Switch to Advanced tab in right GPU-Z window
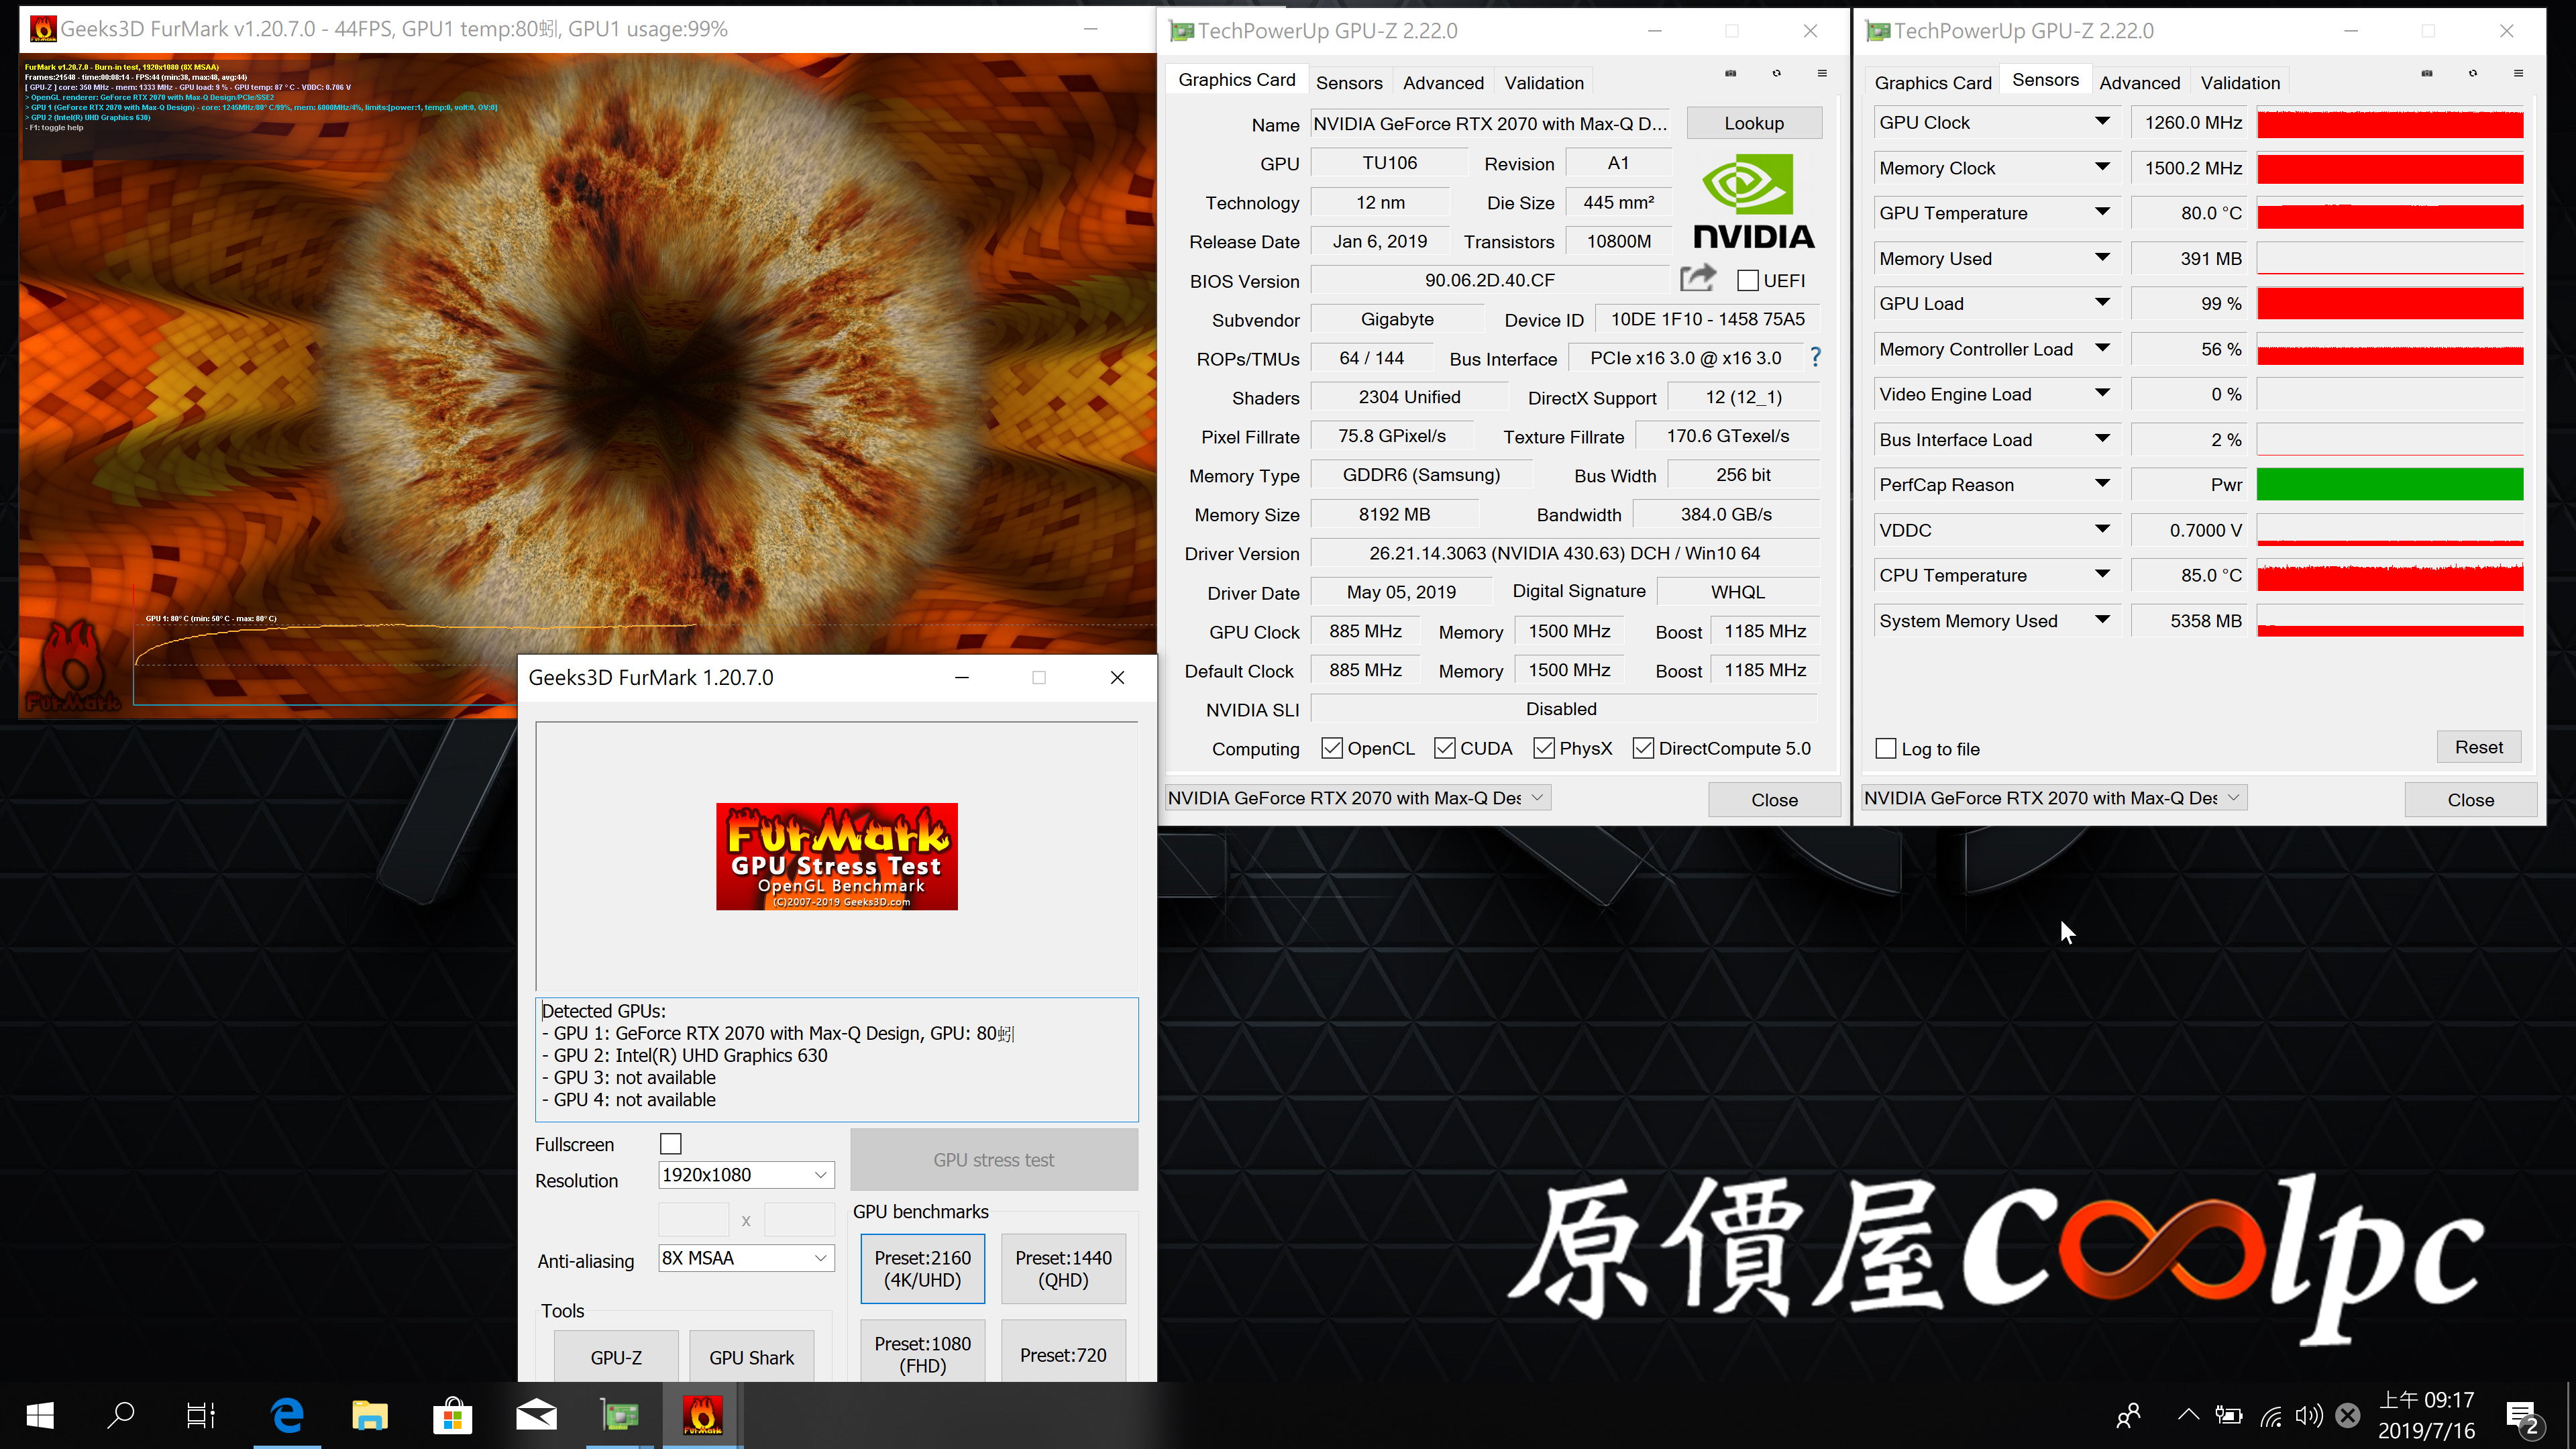2576x1449 pixels. (2139, 82)
